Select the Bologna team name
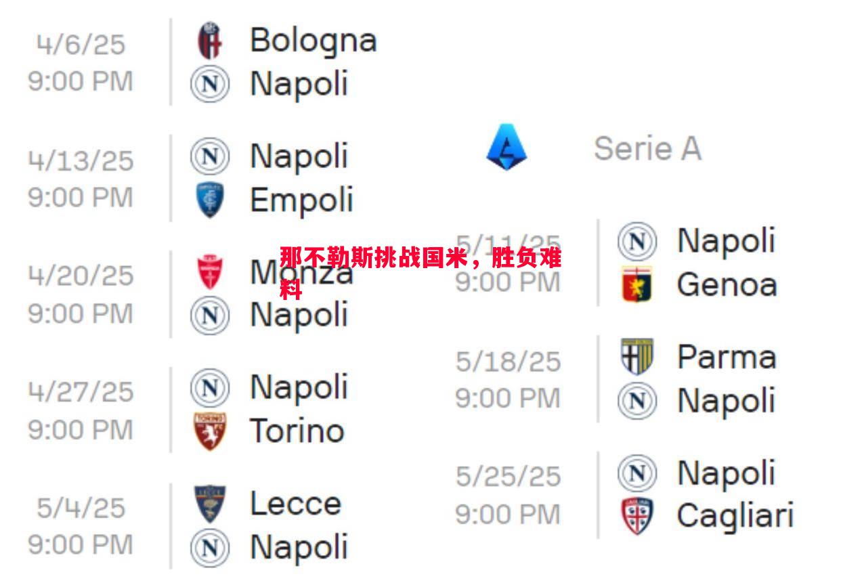The image size is (841, 585). [313, 41]
